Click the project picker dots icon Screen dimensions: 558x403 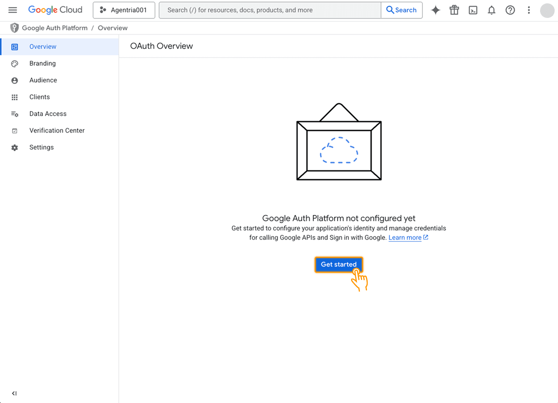[103, 10]
